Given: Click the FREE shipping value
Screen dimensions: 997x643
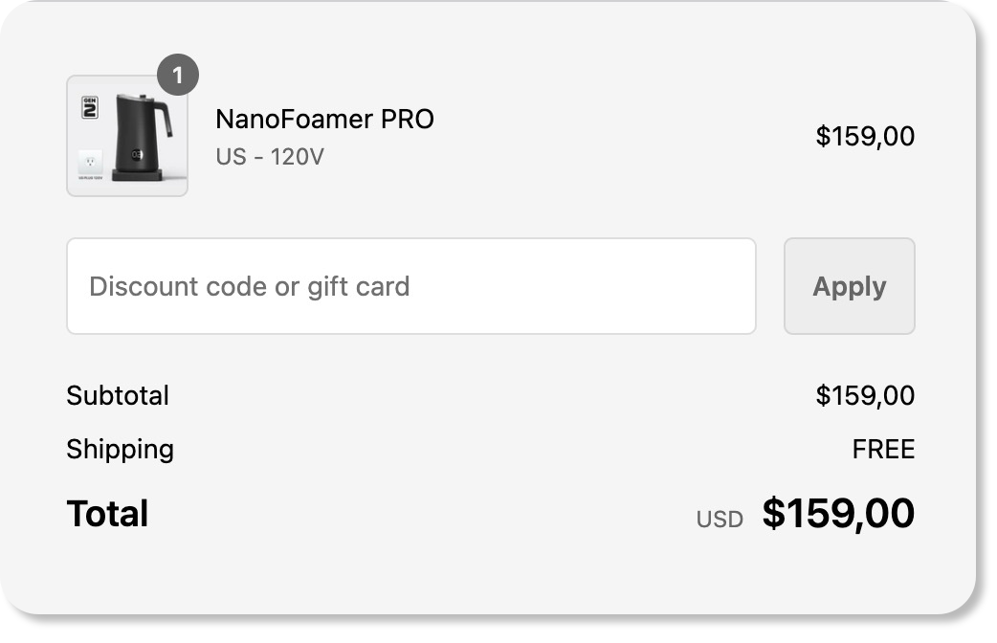Looking at the screenshot, I should point(883,449).
